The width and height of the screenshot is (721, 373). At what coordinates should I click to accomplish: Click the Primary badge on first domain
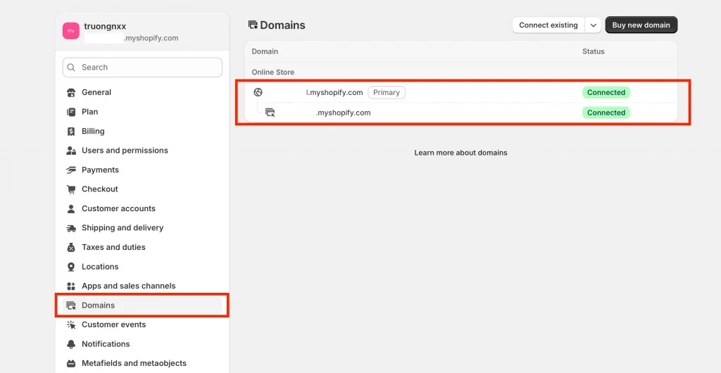(x=387, y=92)
